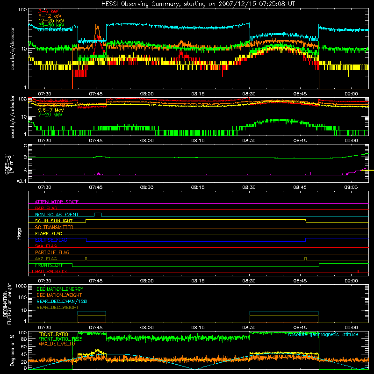Image resolution: width=374 pixels, height=374 pixels.
Task: Select the 6-12 keV legend label
Action: (x=50, y=16)
